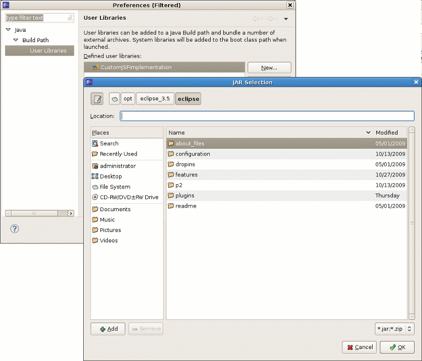This screenshot has height=361, width=422.
Task: Click the root filesystem drive icon button
Action: 114,99
